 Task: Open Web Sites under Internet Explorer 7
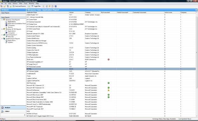(x=11, y=37)
